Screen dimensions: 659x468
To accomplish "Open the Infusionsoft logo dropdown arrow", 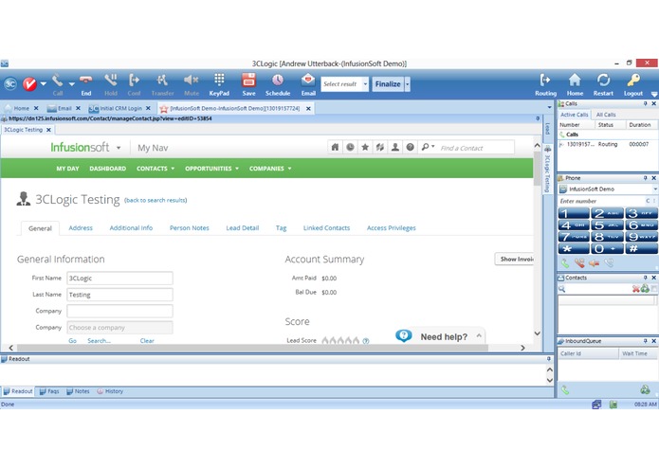I will pyautogui.click(x=119, y=148).
